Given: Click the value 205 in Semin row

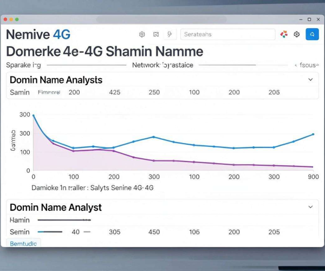Looking at the screenshot, I should pyautogui.click(x=274, y=232).
